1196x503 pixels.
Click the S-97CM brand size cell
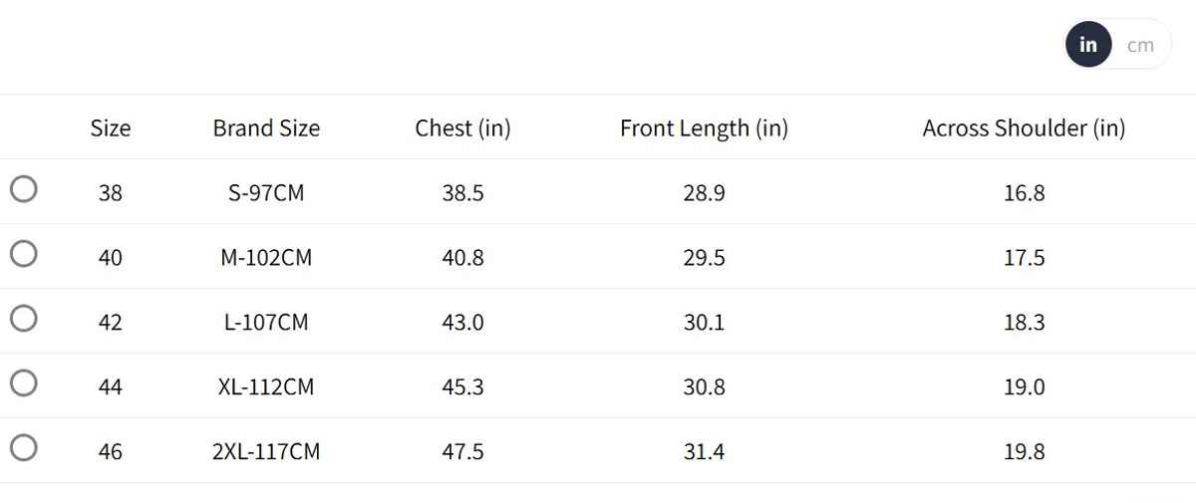click(266, 193)
